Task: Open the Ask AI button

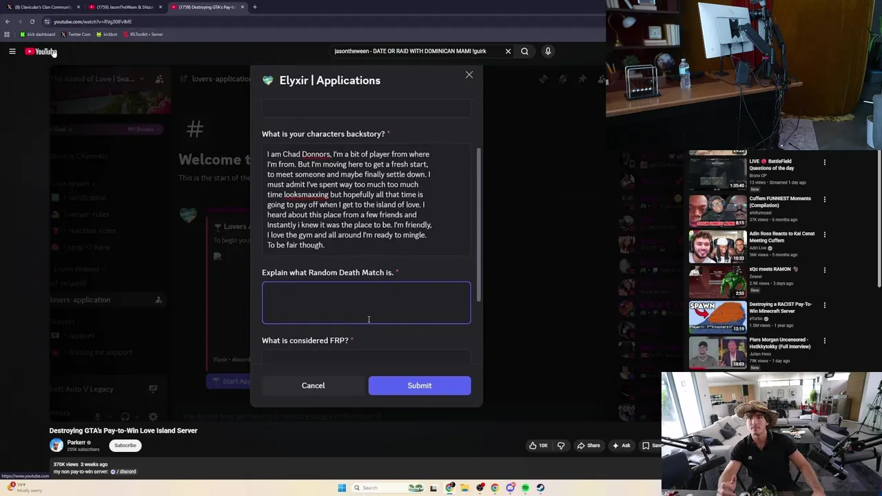Action: [x=621, y=446]
